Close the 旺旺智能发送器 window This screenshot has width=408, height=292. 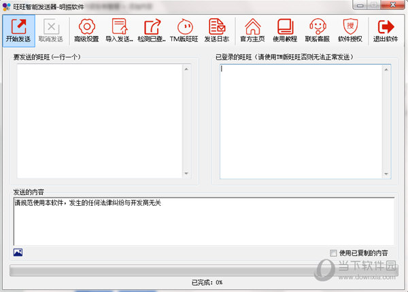click(x=393, y=5)
